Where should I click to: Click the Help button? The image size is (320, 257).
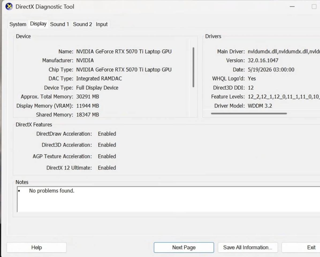pyautogui.click(x=37, y=247)
